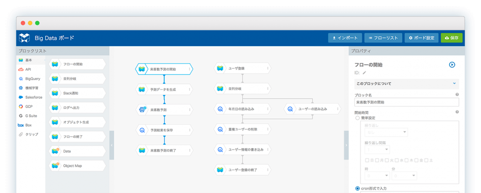481x193 pixels.
Task: Check the 金 weekday checkbox
Action: (416, 160)
